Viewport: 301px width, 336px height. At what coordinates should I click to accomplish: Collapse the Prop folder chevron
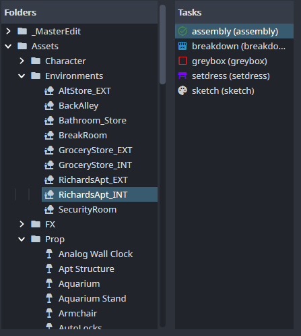tap(22, 240)
